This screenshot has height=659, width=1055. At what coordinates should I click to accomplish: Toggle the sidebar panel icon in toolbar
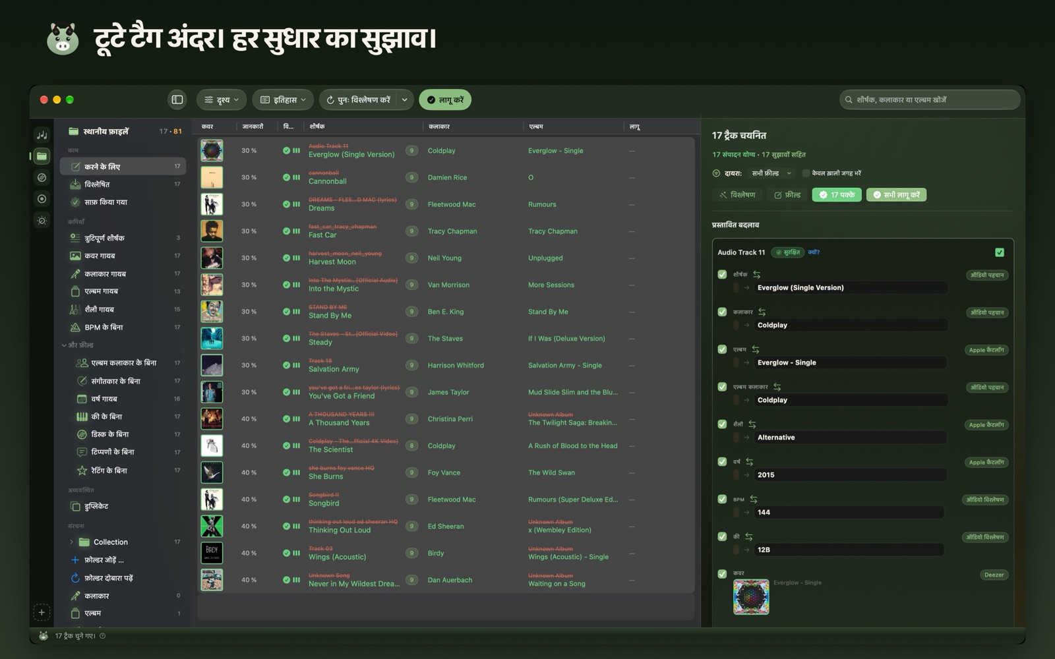177,100
